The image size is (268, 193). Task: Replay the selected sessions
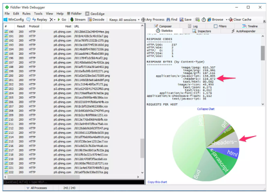pyautogui.click(x=40, y=19)
